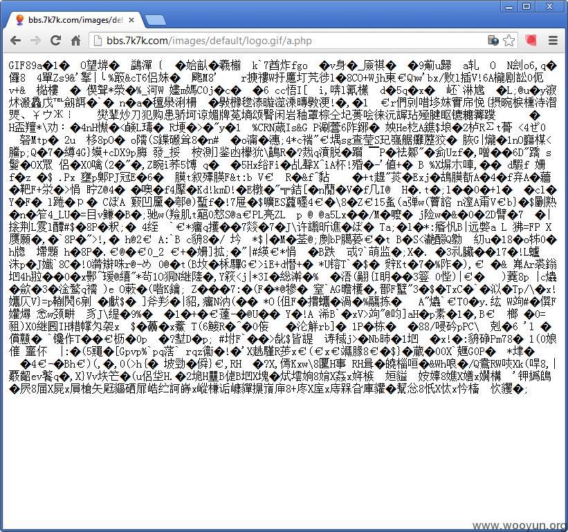This screenshot has width=568, height=532.
Task: Click the tab's favicon
Action: tap(20, 20)
